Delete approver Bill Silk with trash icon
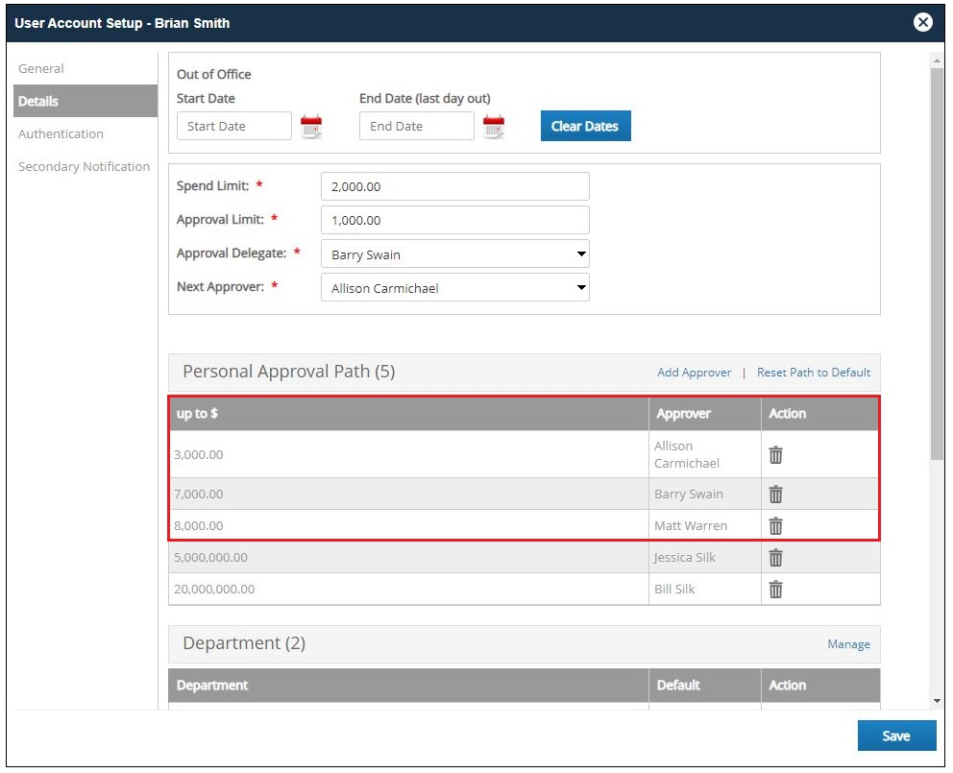Screen dimensions: 953x773 click(x=775, y=589)
